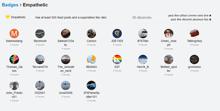Click the yellow heart badge icon

(x=8, y=17)
